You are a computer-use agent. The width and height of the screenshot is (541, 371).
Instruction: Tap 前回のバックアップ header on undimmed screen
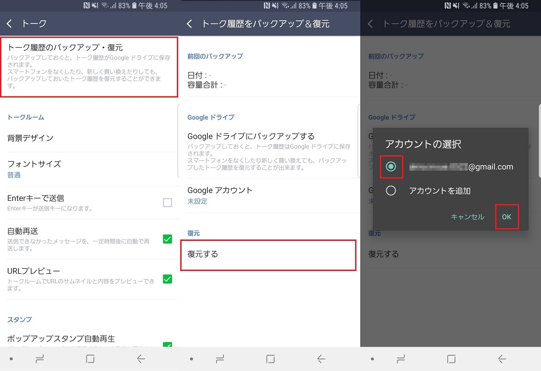point(215,56)
